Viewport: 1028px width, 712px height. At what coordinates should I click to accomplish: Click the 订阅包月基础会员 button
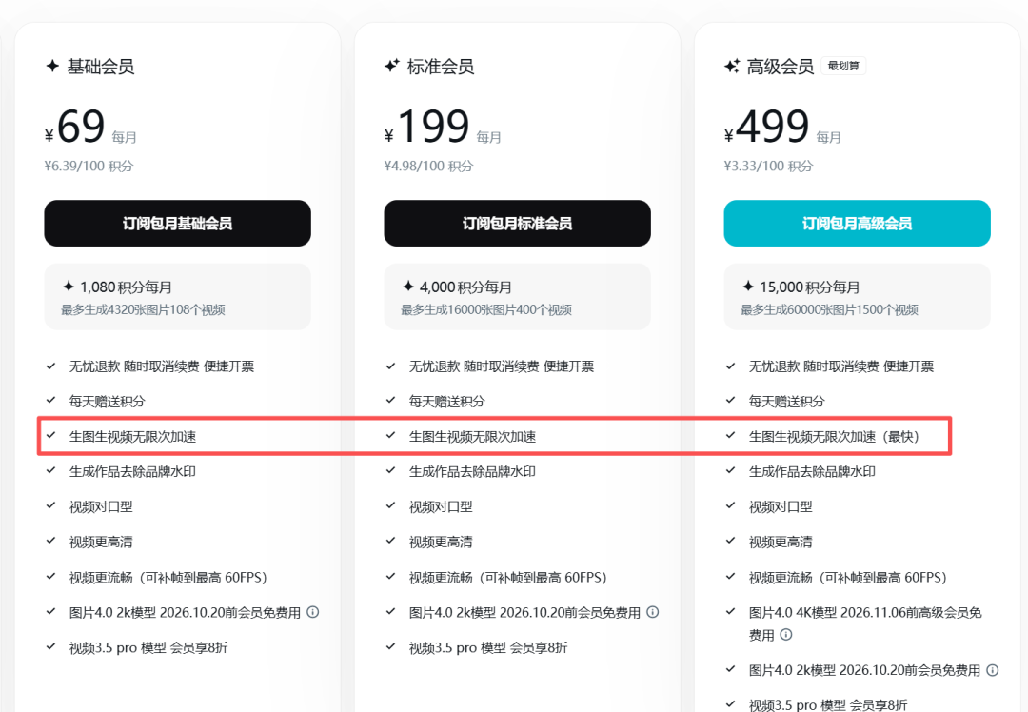click(177, 224)
